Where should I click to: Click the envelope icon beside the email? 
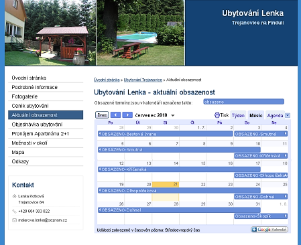pos(14,220)
